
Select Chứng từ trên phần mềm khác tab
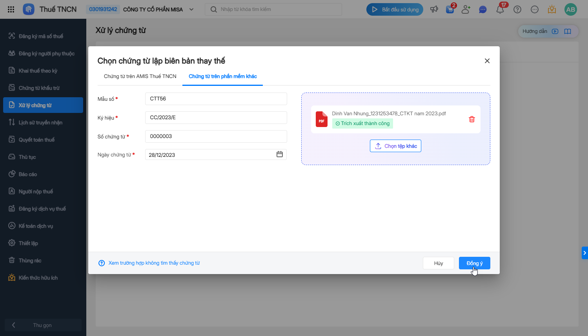[223, 76]
